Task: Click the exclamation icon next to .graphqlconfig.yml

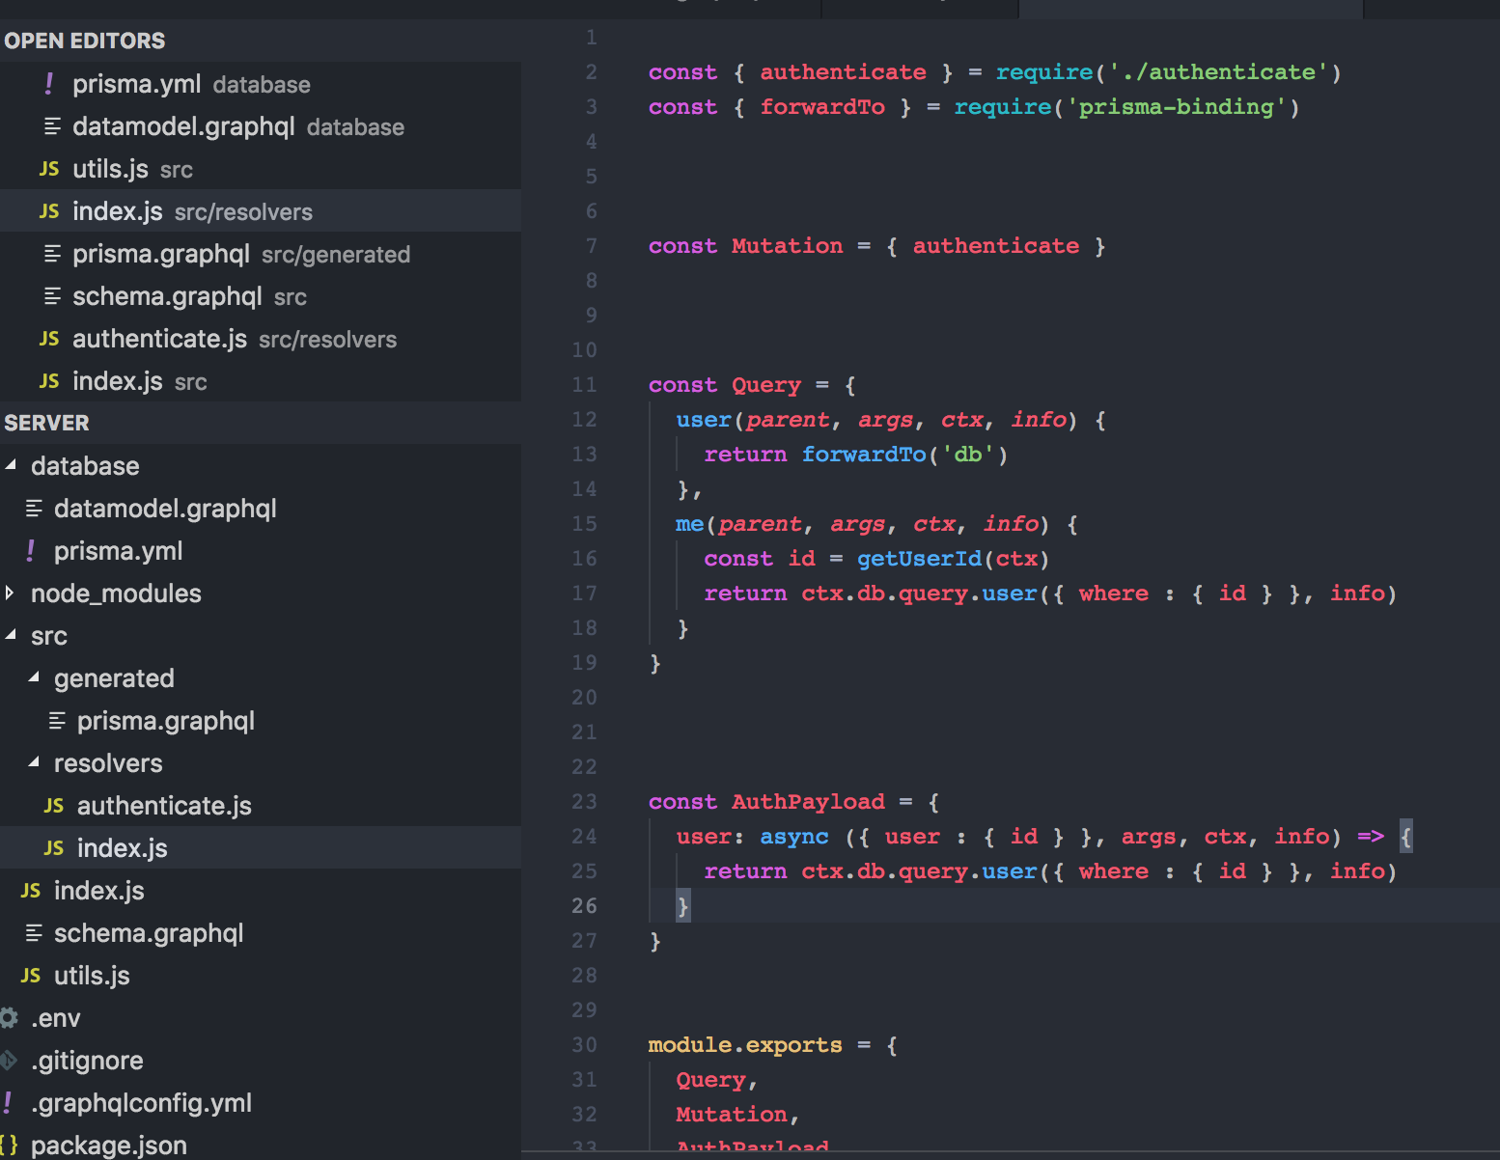Action: point(8,1102)
